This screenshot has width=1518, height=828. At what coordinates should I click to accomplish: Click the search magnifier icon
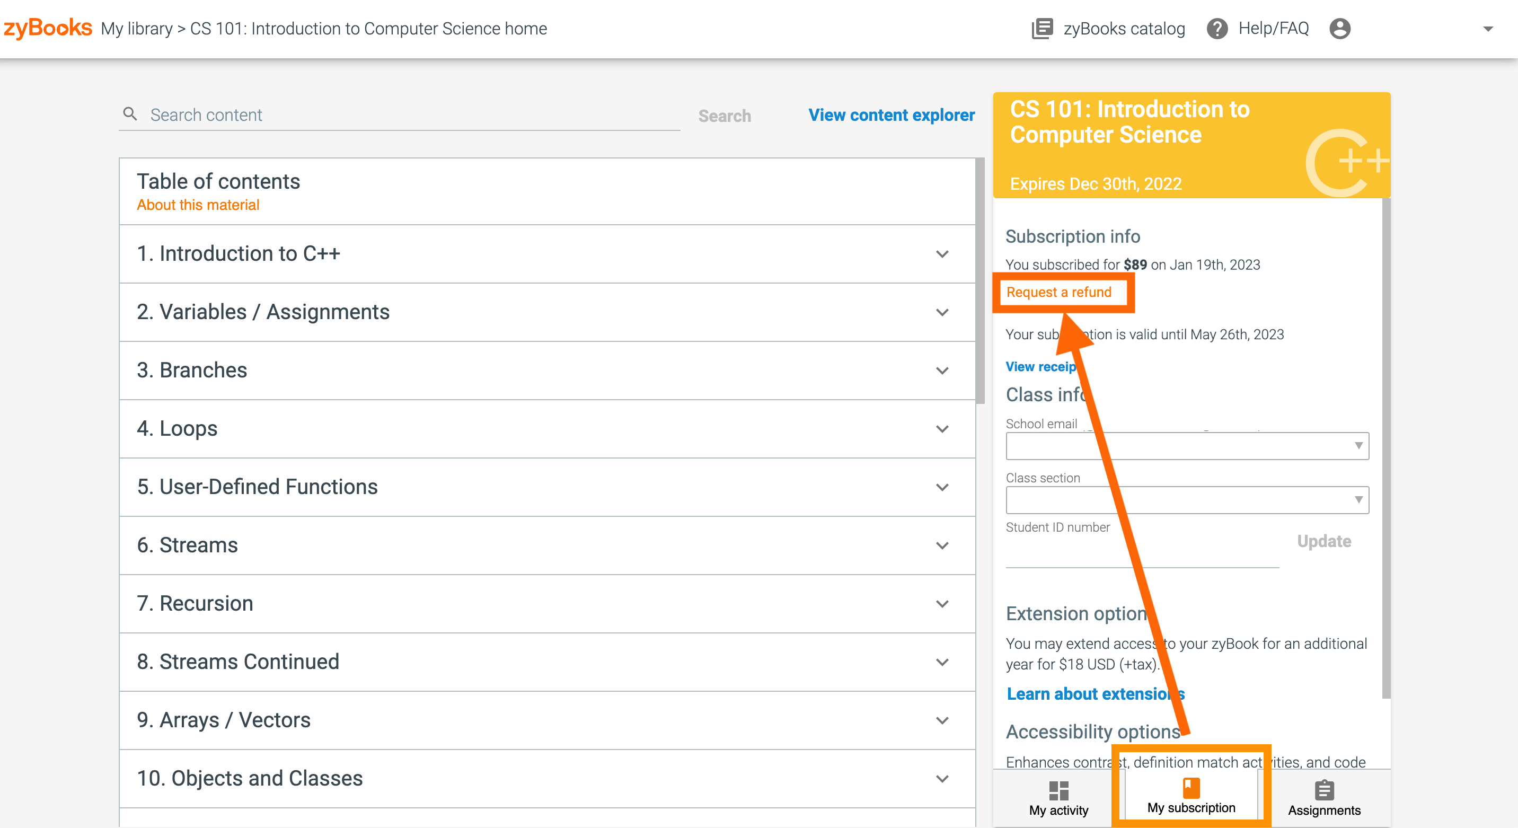pos(130,114)
